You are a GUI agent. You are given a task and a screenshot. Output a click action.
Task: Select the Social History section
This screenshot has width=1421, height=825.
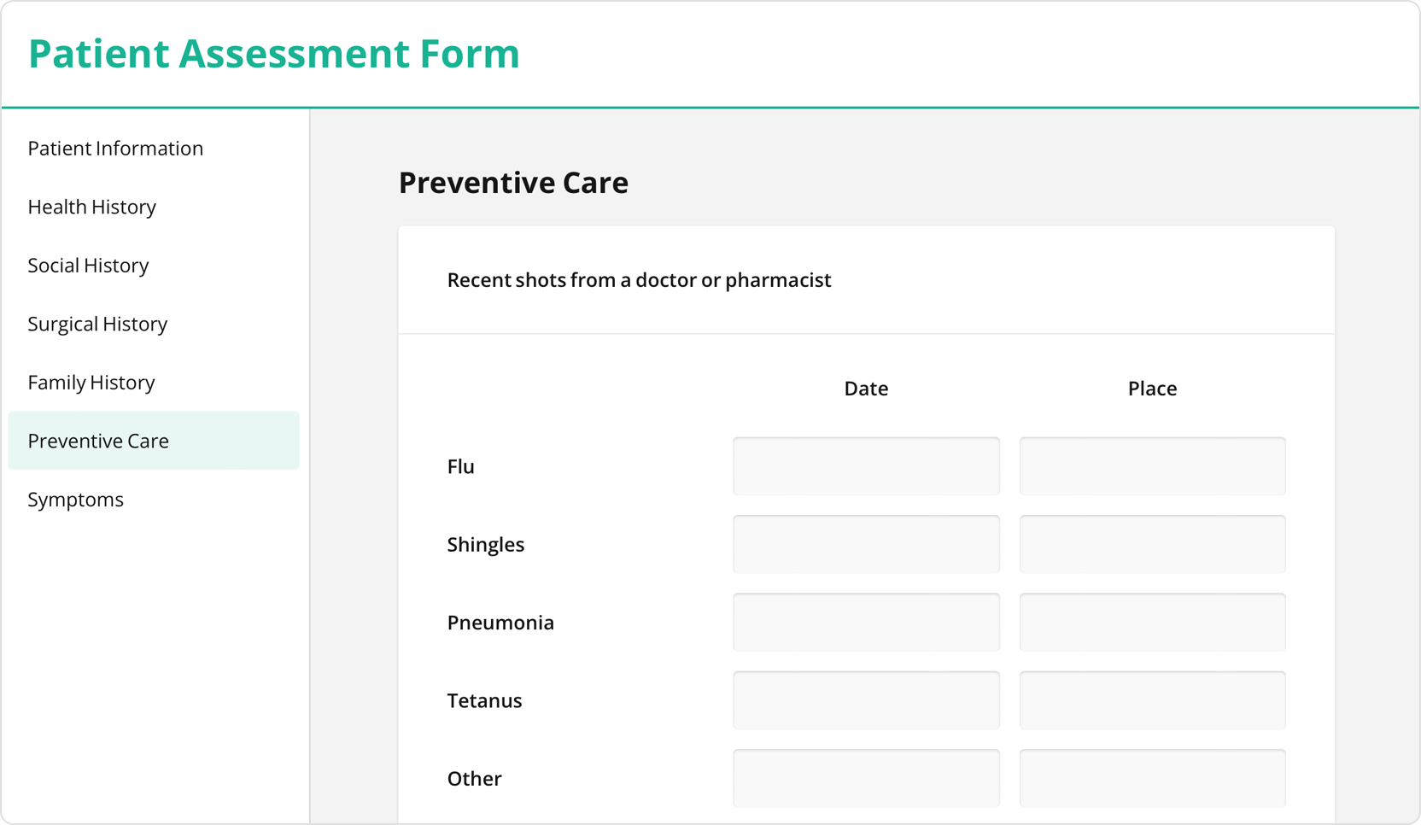[88, 265]
